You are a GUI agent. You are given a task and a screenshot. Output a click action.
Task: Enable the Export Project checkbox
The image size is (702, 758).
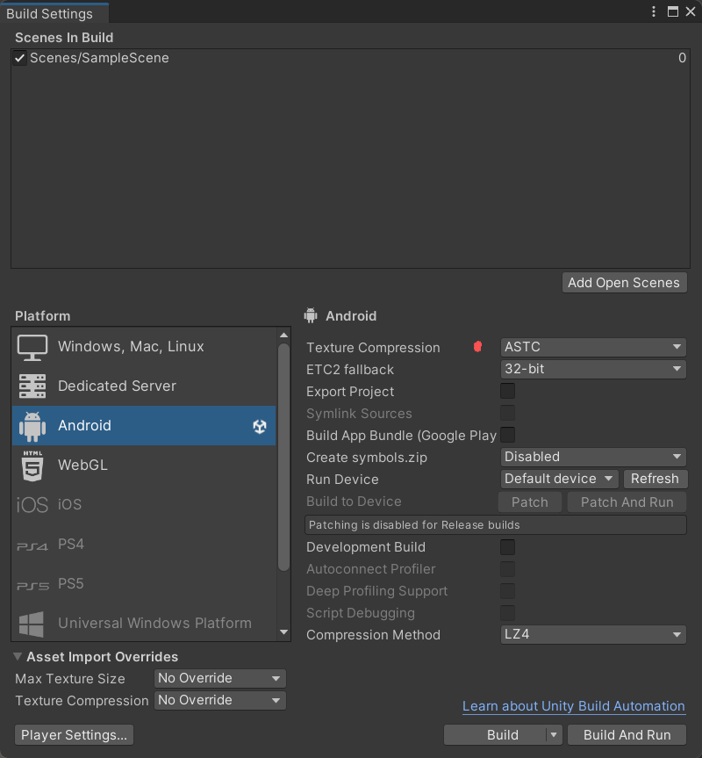[x=507, y=391]
